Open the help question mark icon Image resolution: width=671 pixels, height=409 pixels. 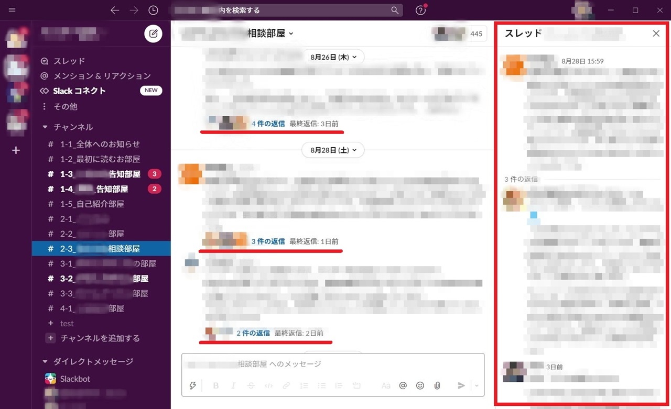pos(420,10)
